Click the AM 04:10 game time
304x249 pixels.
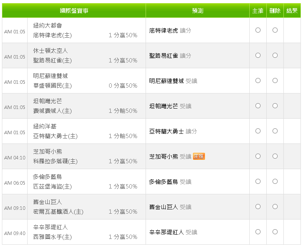[15, 158]
